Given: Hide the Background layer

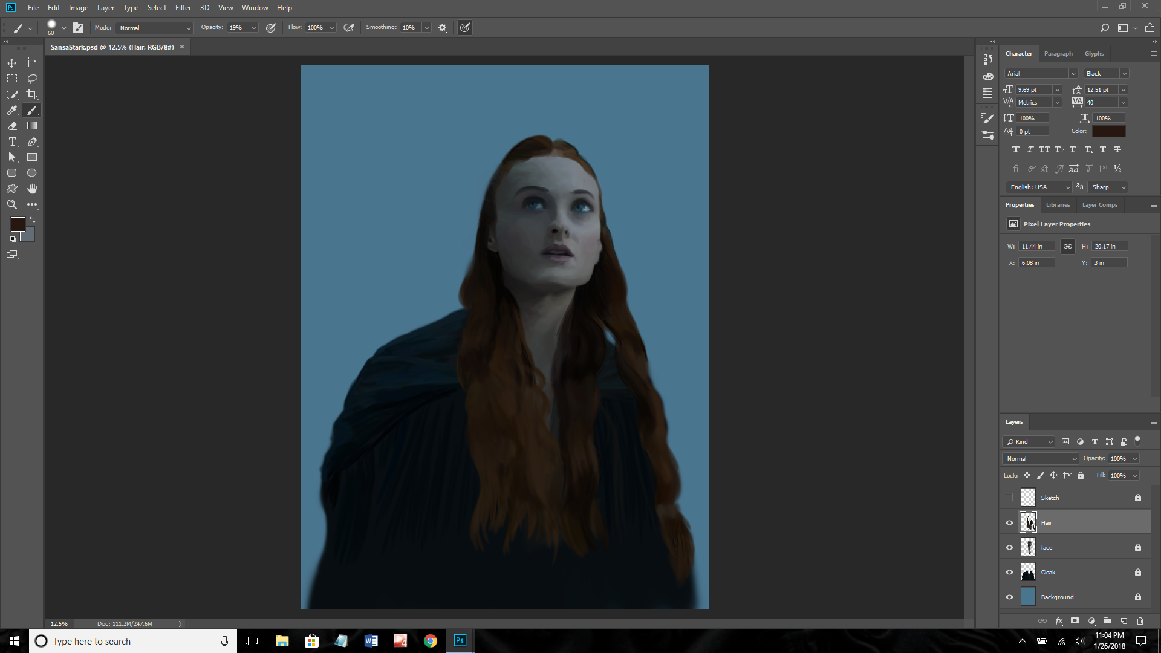Looking at the screenshot, I should [x=1009, y=597].
